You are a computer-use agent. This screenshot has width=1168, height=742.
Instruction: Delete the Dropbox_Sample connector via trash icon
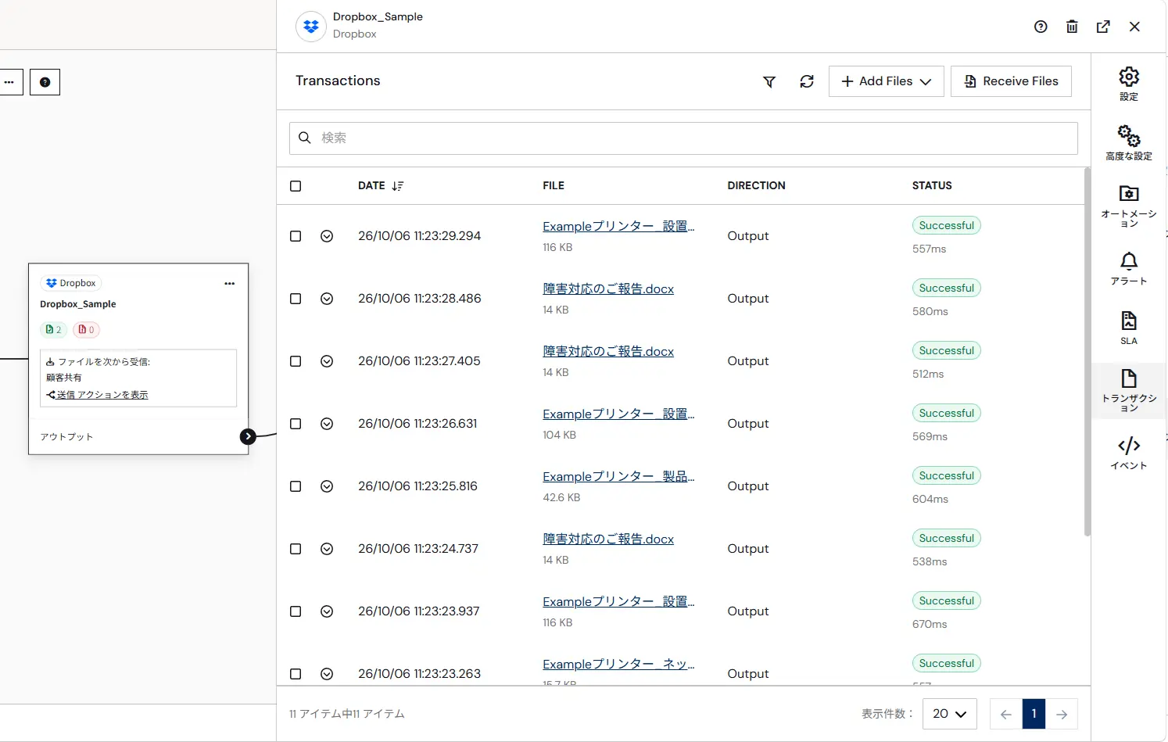1072,27
